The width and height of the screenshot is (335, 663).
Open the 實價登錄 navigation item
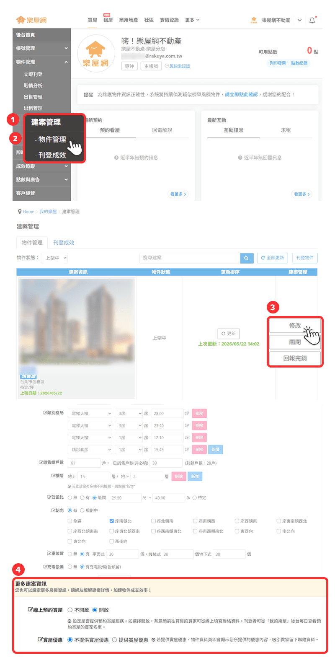(x=169, y=20)
